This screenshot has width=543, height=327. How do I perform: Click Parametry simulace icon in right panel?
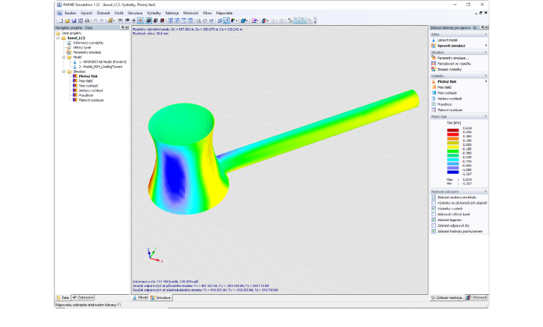click(x=434, y=58)
